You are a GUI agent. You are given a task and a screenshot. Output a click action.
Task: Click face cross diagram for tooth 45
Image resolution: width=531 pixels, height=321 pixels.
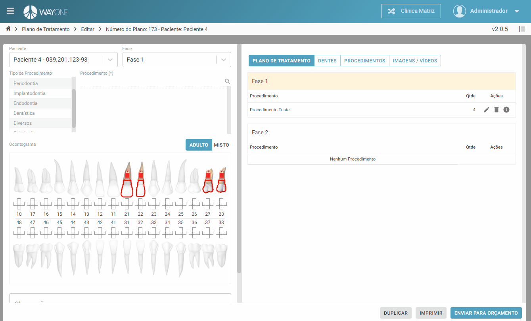coord(59,232)
